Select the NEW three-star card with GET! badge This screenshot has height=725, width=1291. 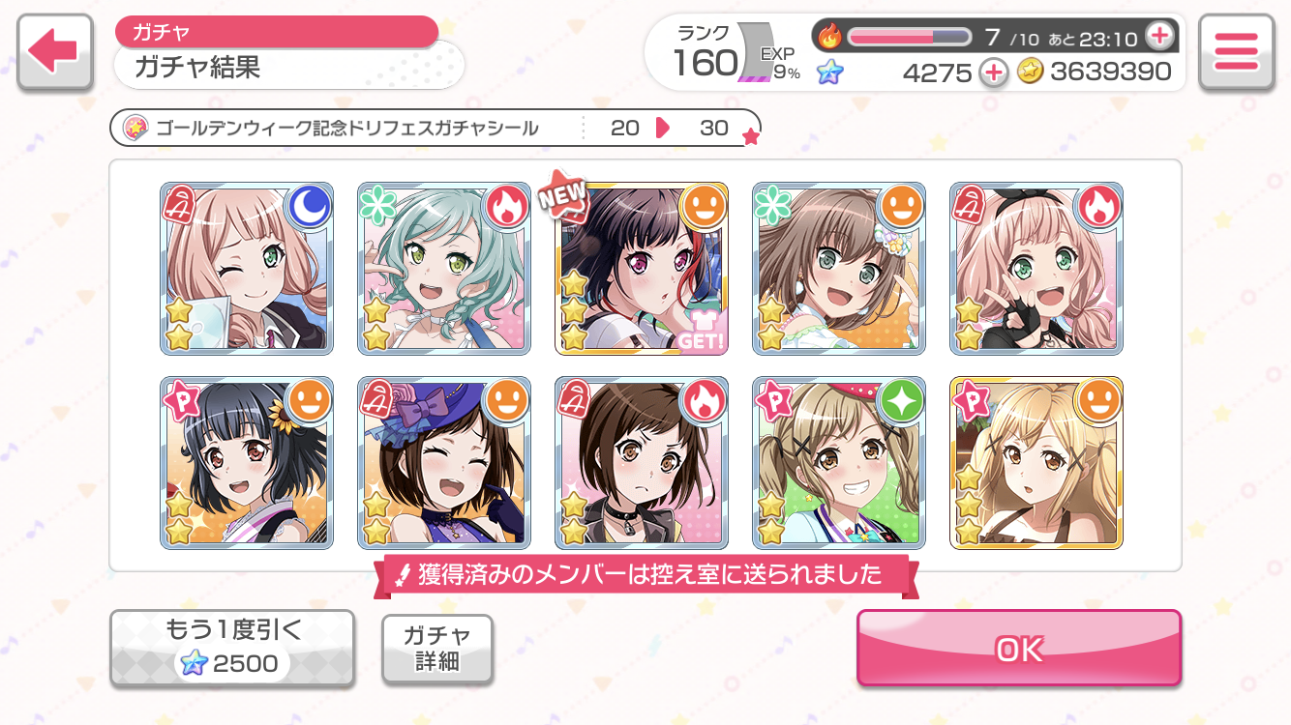point(641,268)
